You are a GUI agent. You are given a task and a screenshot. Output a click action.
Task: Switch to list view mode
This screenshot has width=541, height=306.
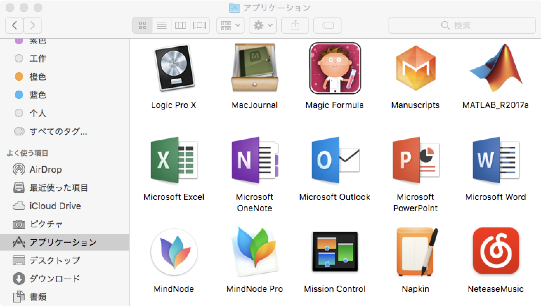[x=162, y=25]
